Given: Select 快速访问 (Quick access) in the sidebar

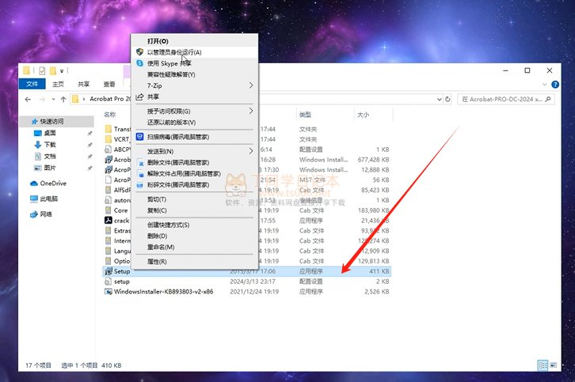Looking at the screenshot, I should pyautogui.click(x=56, y=121).
